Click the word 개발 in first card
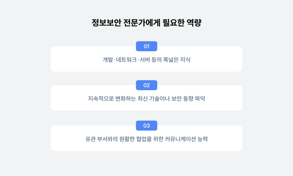This screenshot has width=293, height=176. pos(108,60)
